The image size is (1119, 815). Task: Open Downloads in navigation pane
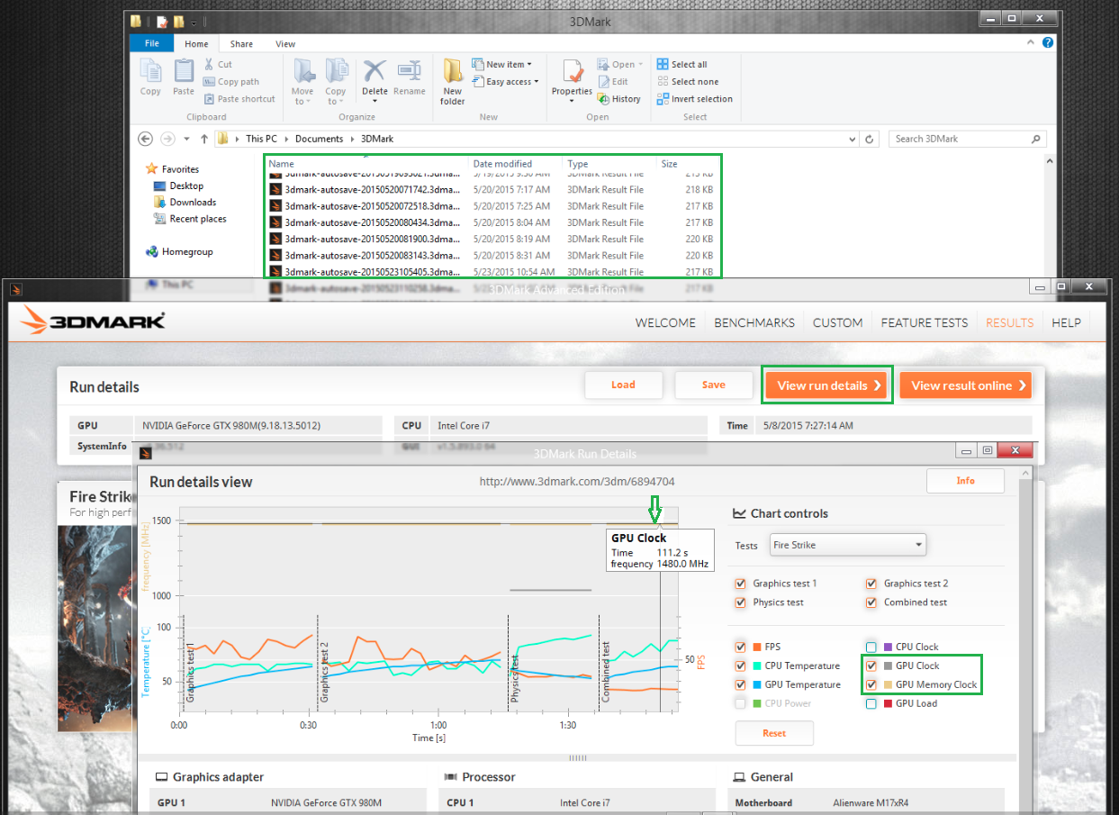point(185,203)
